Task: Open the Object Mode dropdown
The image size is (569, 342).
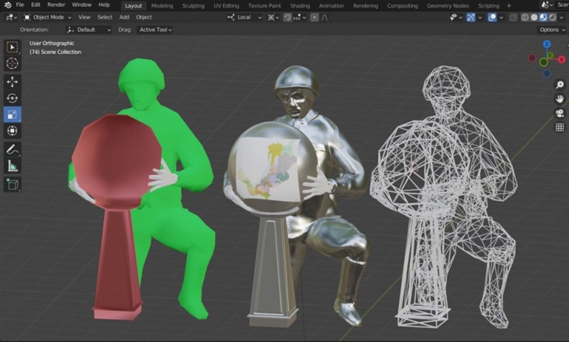Action: (47, 17)
